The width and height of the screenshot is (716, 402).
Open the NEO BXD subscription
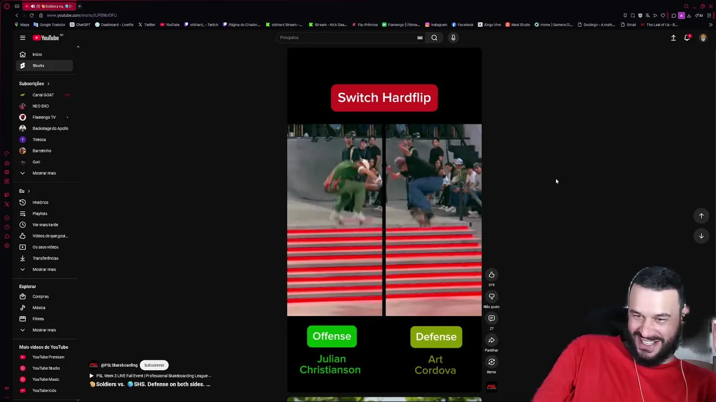[x=45, y=106]
